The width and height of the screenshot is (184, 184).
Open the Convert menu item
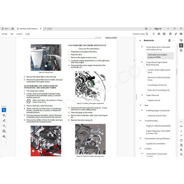tap(19, 34)
